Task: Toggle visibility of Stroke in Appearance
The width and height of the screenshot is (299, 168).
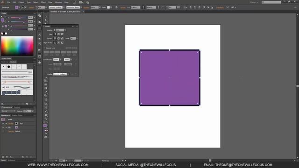Action: 3,123
